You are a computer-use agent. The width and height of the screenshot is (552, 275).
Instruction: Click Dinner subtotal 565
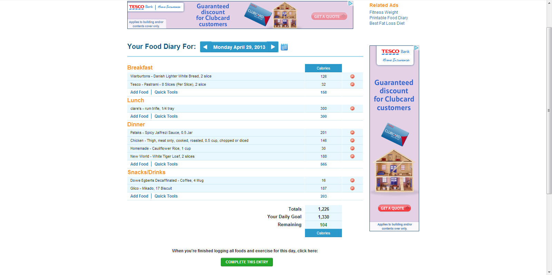(323, 164)
